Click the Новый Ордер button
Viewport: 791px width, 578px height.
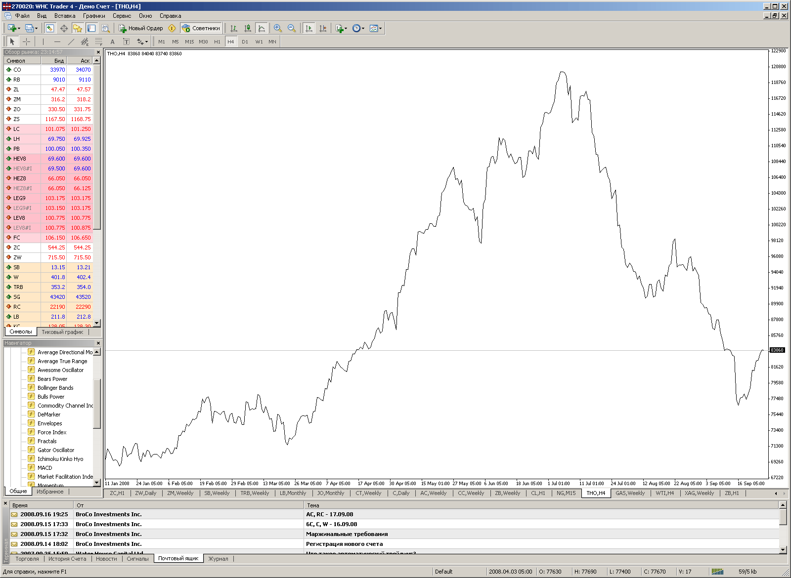click(141, 28)
